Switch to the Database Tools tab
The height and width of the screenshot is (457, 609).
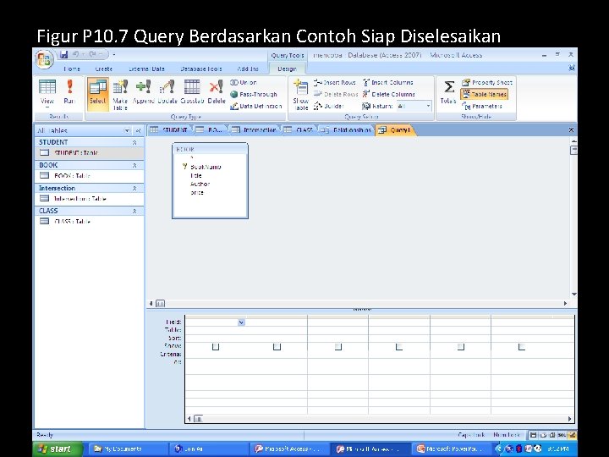pyautogui.click(x=201, y=69)
